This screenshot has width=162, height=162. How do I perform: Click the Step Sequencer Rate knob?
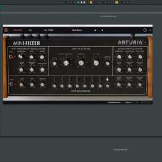click(x=32, y=85)
